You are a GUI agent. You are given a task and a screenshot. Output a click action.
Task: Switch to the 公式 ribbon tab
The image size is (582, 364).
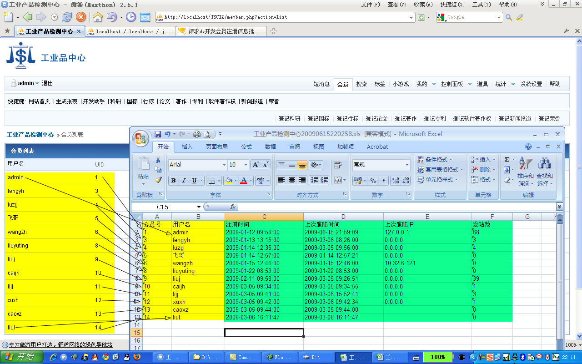point(246,147)
